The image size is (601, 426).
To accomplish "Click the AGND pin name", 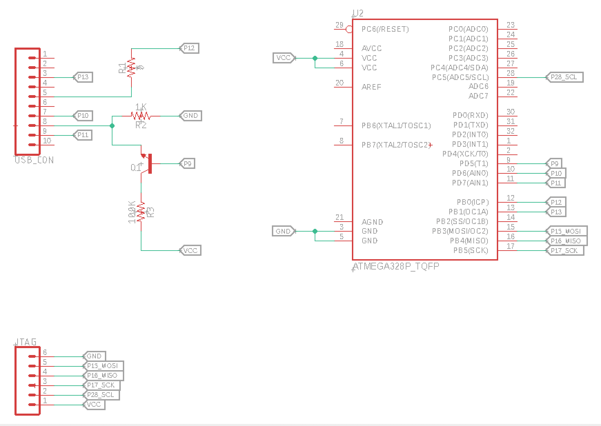I will coord(373,222).
